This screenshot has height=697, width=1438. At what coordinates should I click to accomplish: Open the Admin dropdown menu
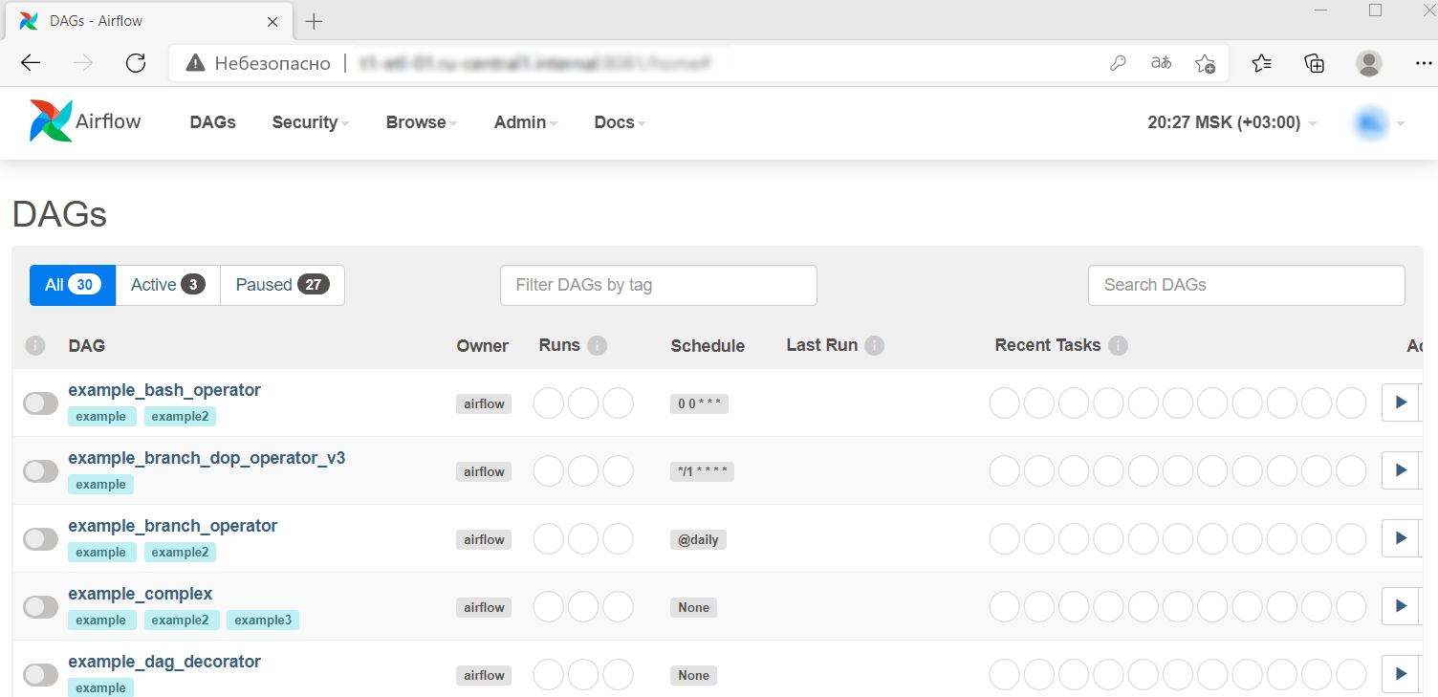[x=525, y=122]
